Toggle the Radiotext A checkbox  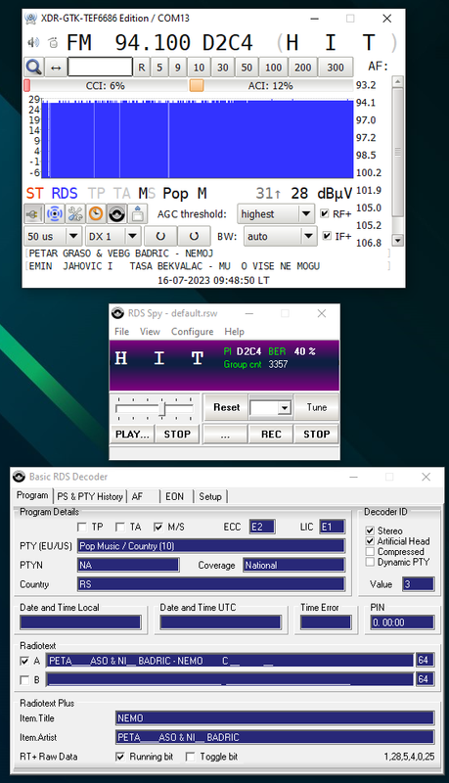point(23,662)
